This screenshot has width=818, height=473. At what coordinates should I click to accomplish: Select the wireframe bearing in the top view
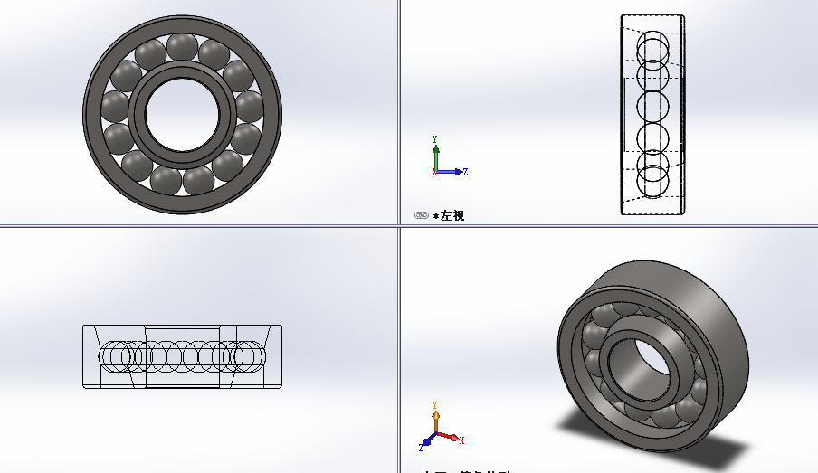tap(183, 356)
